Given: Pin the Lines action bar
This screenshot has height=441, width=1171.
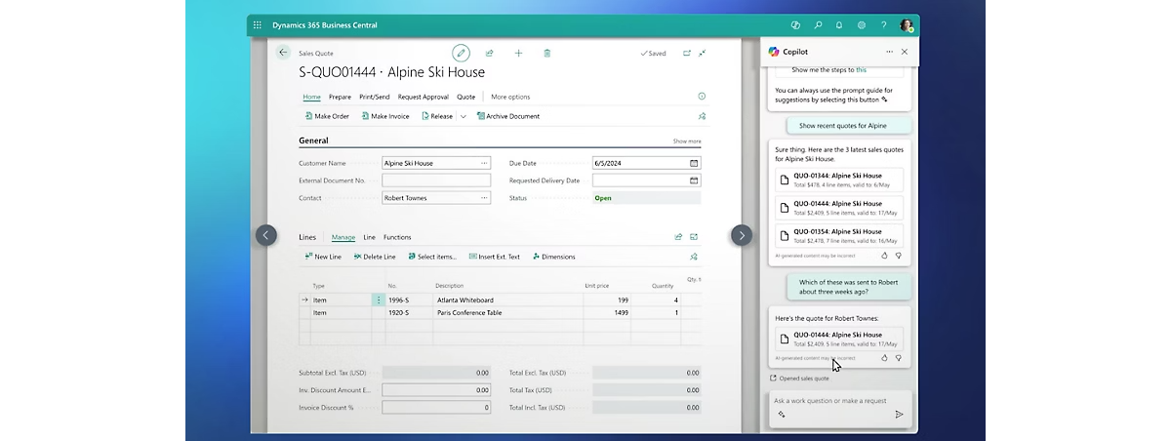Looking at the screenshot, I should coord(694,257).
